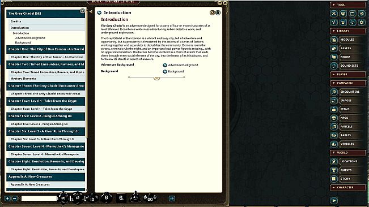The image size is (369, 207).
Task: Click the Assets library icon
Action: click(x=334, y=48)
